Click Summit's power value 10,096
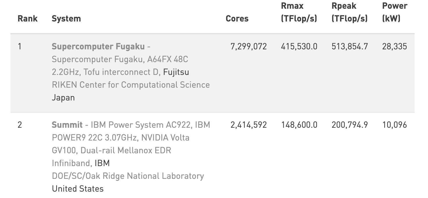This screenshot has height=198, width=428. tap(395, 125)
